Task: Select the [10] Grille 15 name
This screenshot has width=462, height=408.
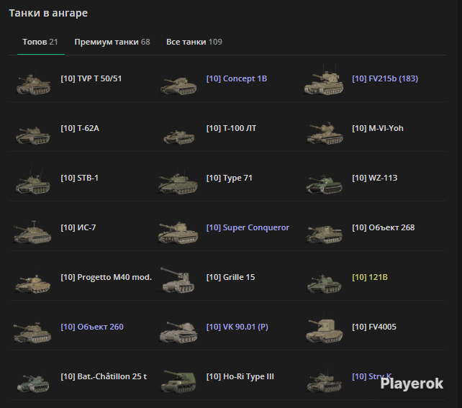Action: point(230,277)
